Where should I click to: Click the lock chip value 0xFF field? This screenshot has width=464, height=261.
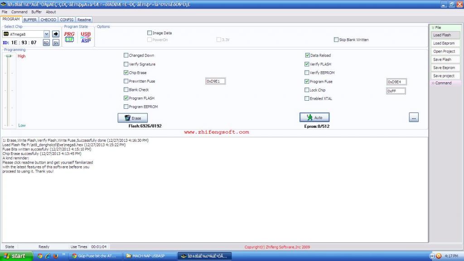point(396,91)
